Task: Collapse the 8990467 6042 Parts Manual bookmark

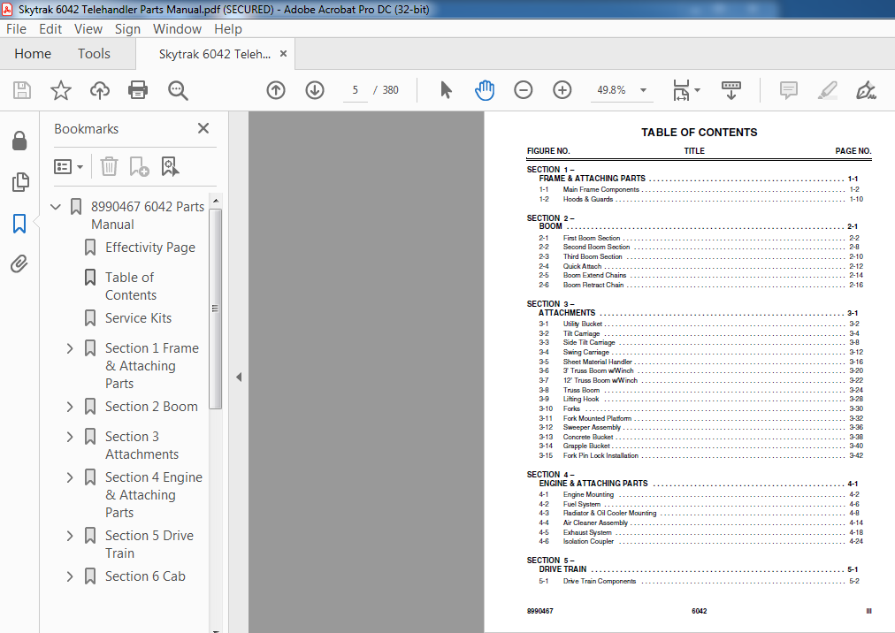Action: [56, 207]
